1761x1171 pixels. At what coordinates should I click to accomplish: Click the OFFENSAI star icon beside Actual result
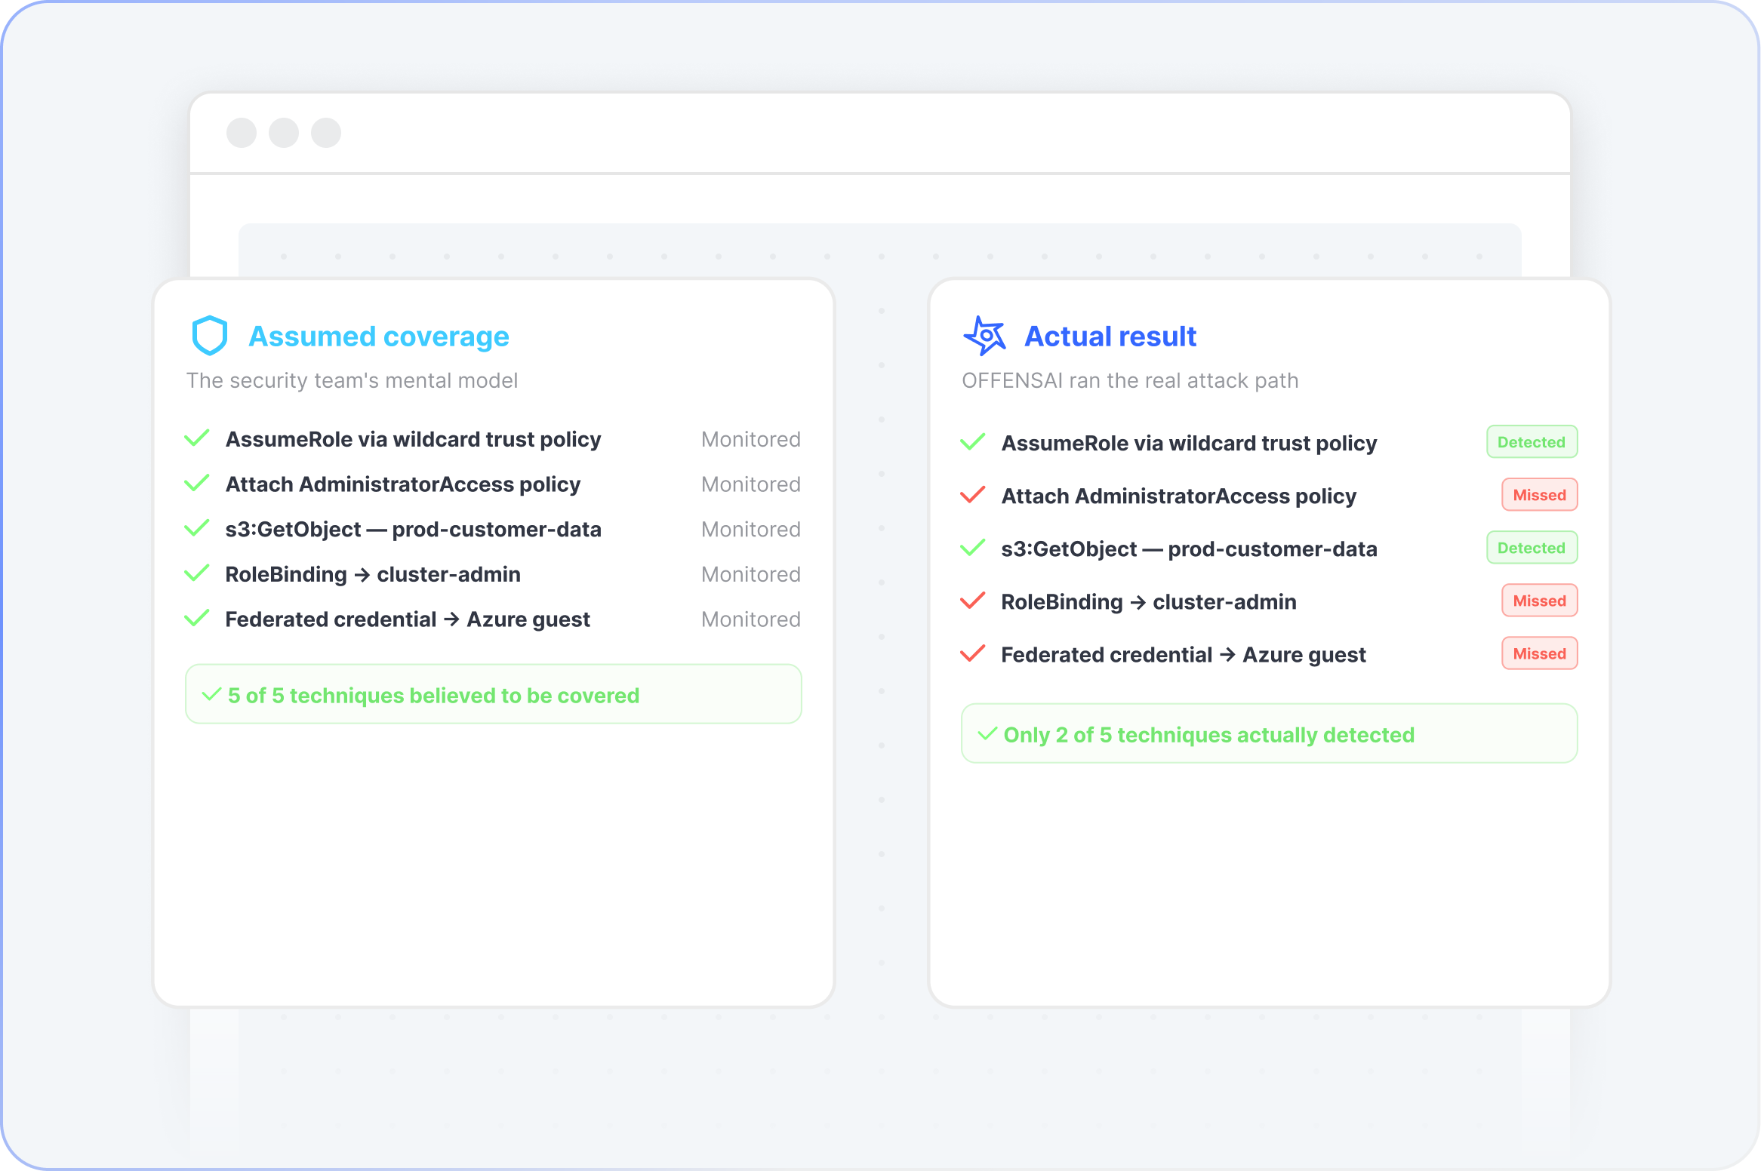click(x=985, y=336)
